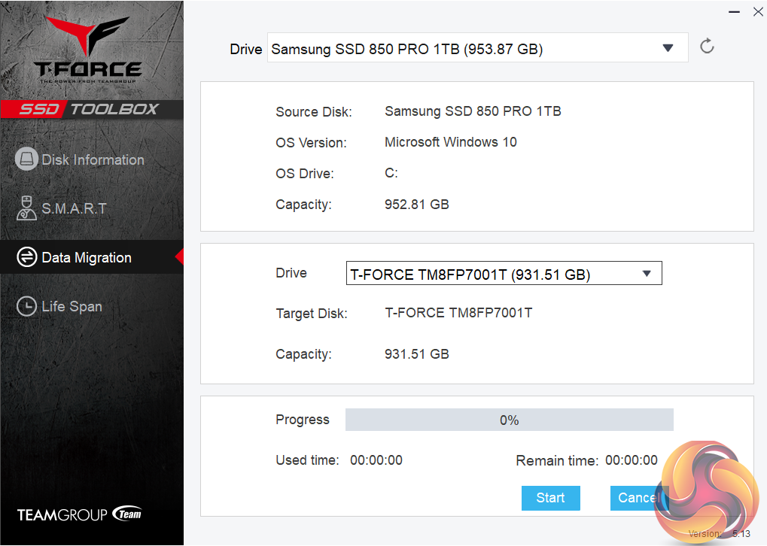Select source drive Samsung SSD 850 PRO combo box
Screen dimensions: 767x546
tap(477, 48)
